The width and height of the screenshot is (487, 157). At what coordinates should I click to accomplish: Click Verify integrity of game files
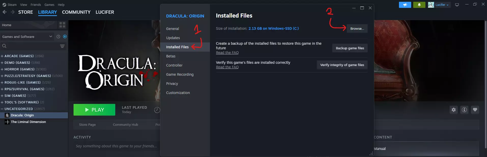tap(342, 65)
